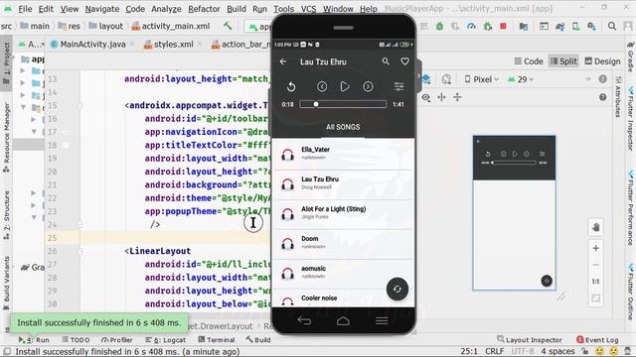Switch to Code view mode
This screenshot has height=357, width=636.
tap(529, 61)
